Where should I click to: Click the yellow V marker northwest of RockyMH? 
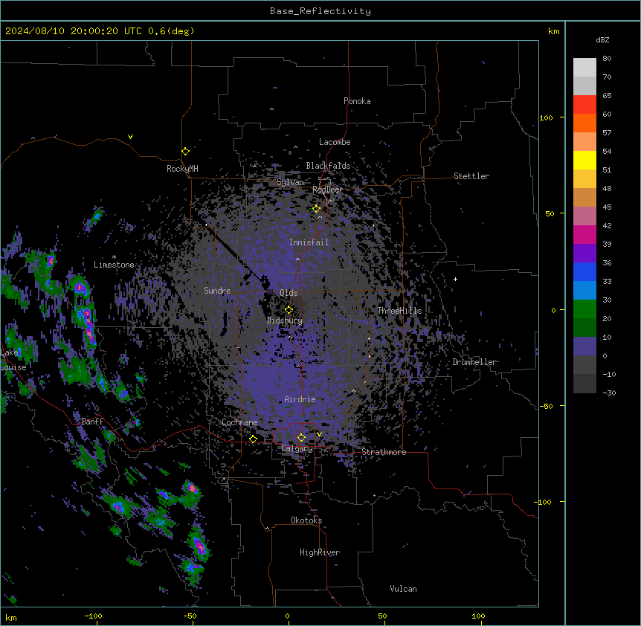130,137
